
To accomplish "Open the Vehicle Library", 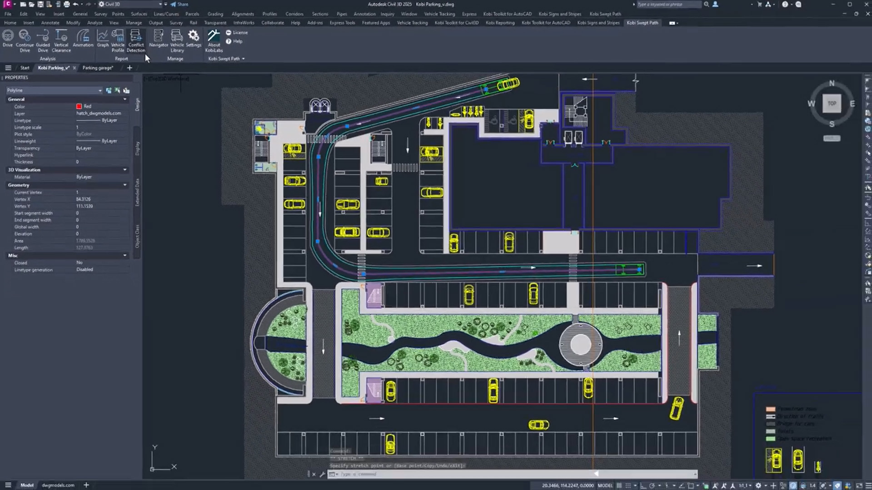I will (x=177, y=40).
